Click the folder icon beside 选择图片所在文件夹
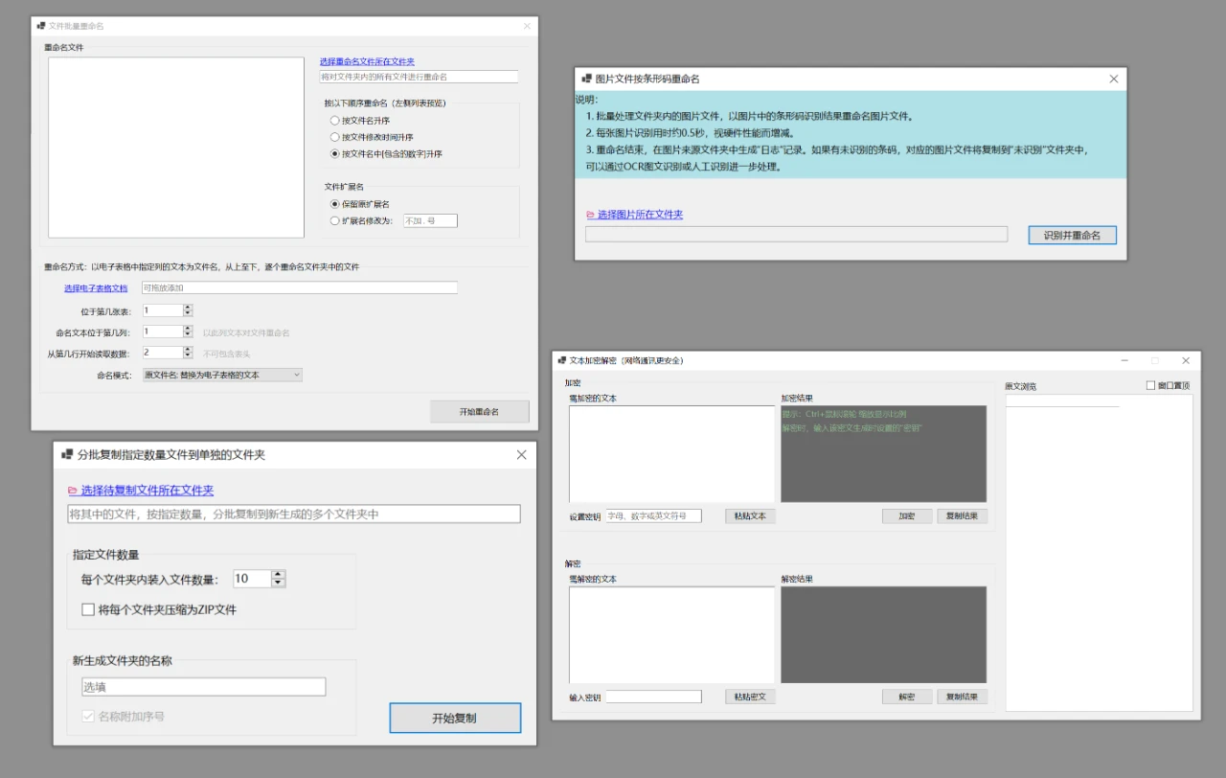The image size is (1226, 778). tap(590, 215)
